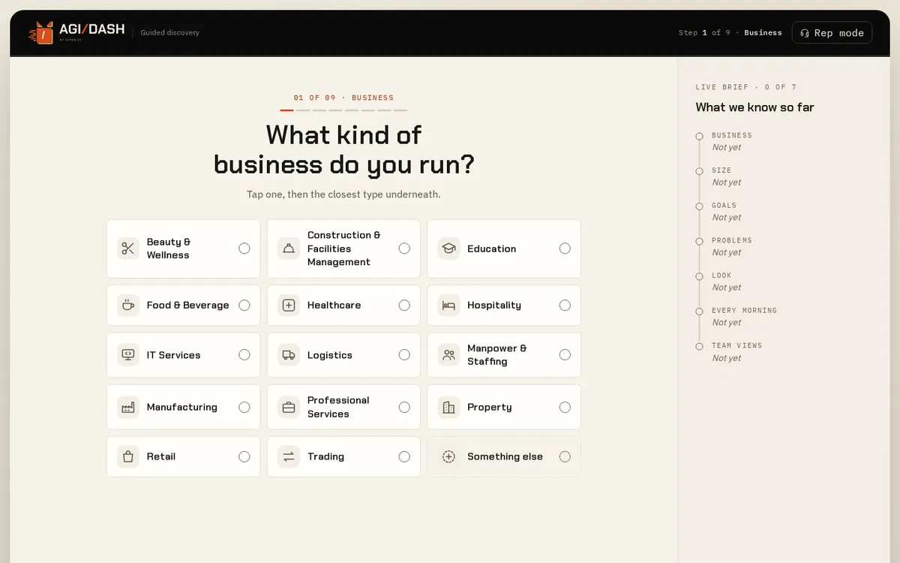Click the Look step marker in Live Brief
The image size is (900, 563).
pos(699,276)
